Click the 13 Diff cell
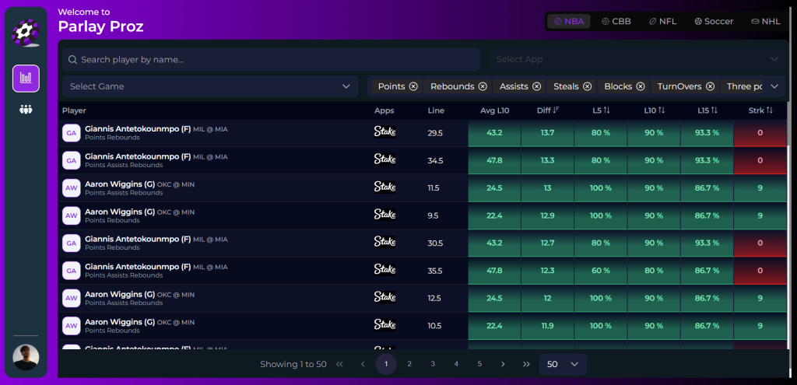Viewport: 797px width, 385px height. pos(547,188)
